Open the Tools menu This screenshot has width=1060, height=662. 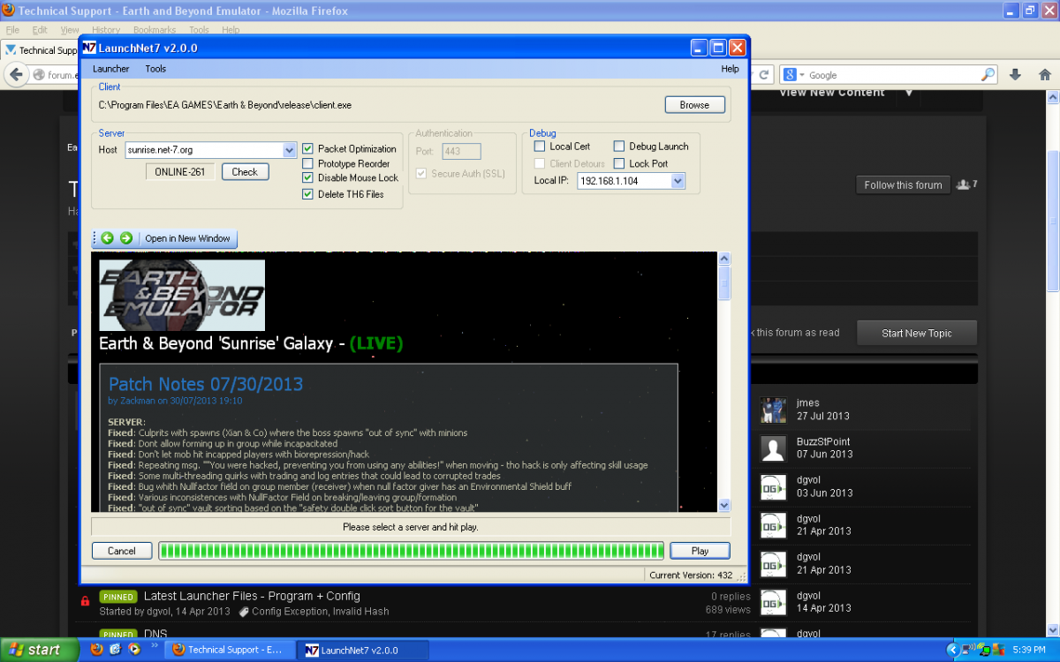tap(155, 69)
